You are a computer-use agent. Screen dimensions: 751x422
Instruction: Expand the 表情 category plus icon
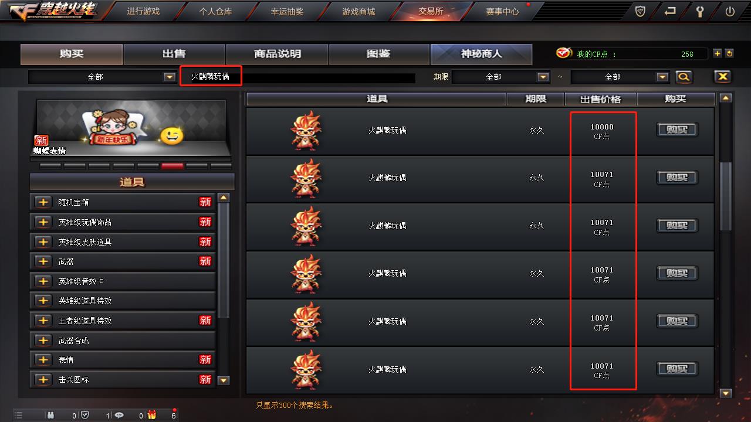43,360
